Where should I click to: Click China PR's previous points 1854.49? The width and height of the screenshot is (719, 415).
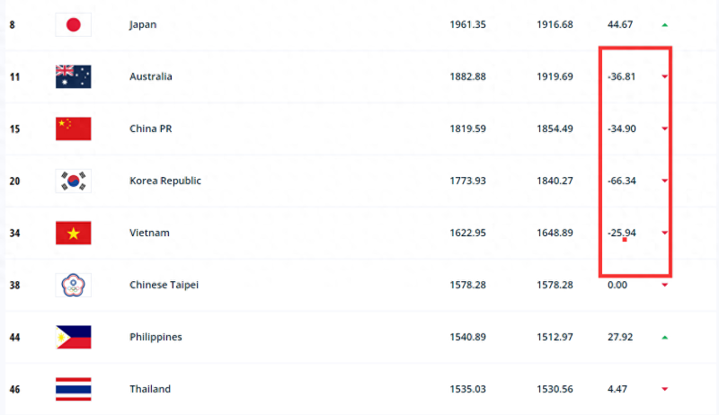pyautogui.click(x=555, y=128)
